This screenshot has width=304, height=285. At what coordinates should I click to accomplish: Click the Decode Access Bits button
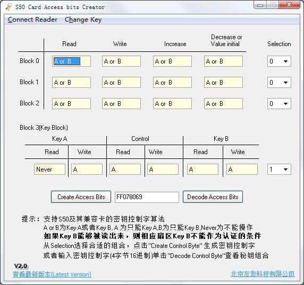pos(213,197)
